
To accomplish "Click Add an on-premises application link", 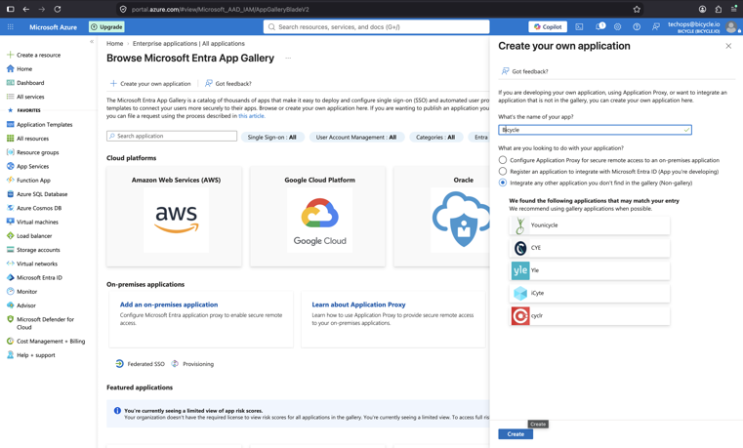I will pos(169,305).
